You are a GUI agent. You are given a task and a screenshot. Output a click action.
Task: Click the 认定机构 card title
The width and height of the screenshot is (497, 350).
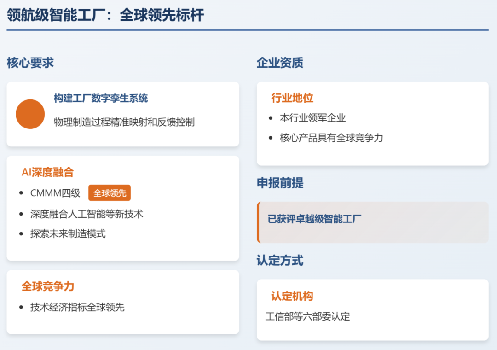pos(292,297)
